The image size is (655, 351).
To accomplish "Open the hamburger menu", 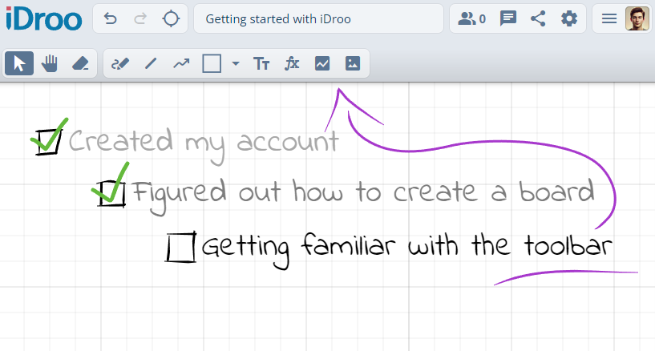I will (609, 18).
